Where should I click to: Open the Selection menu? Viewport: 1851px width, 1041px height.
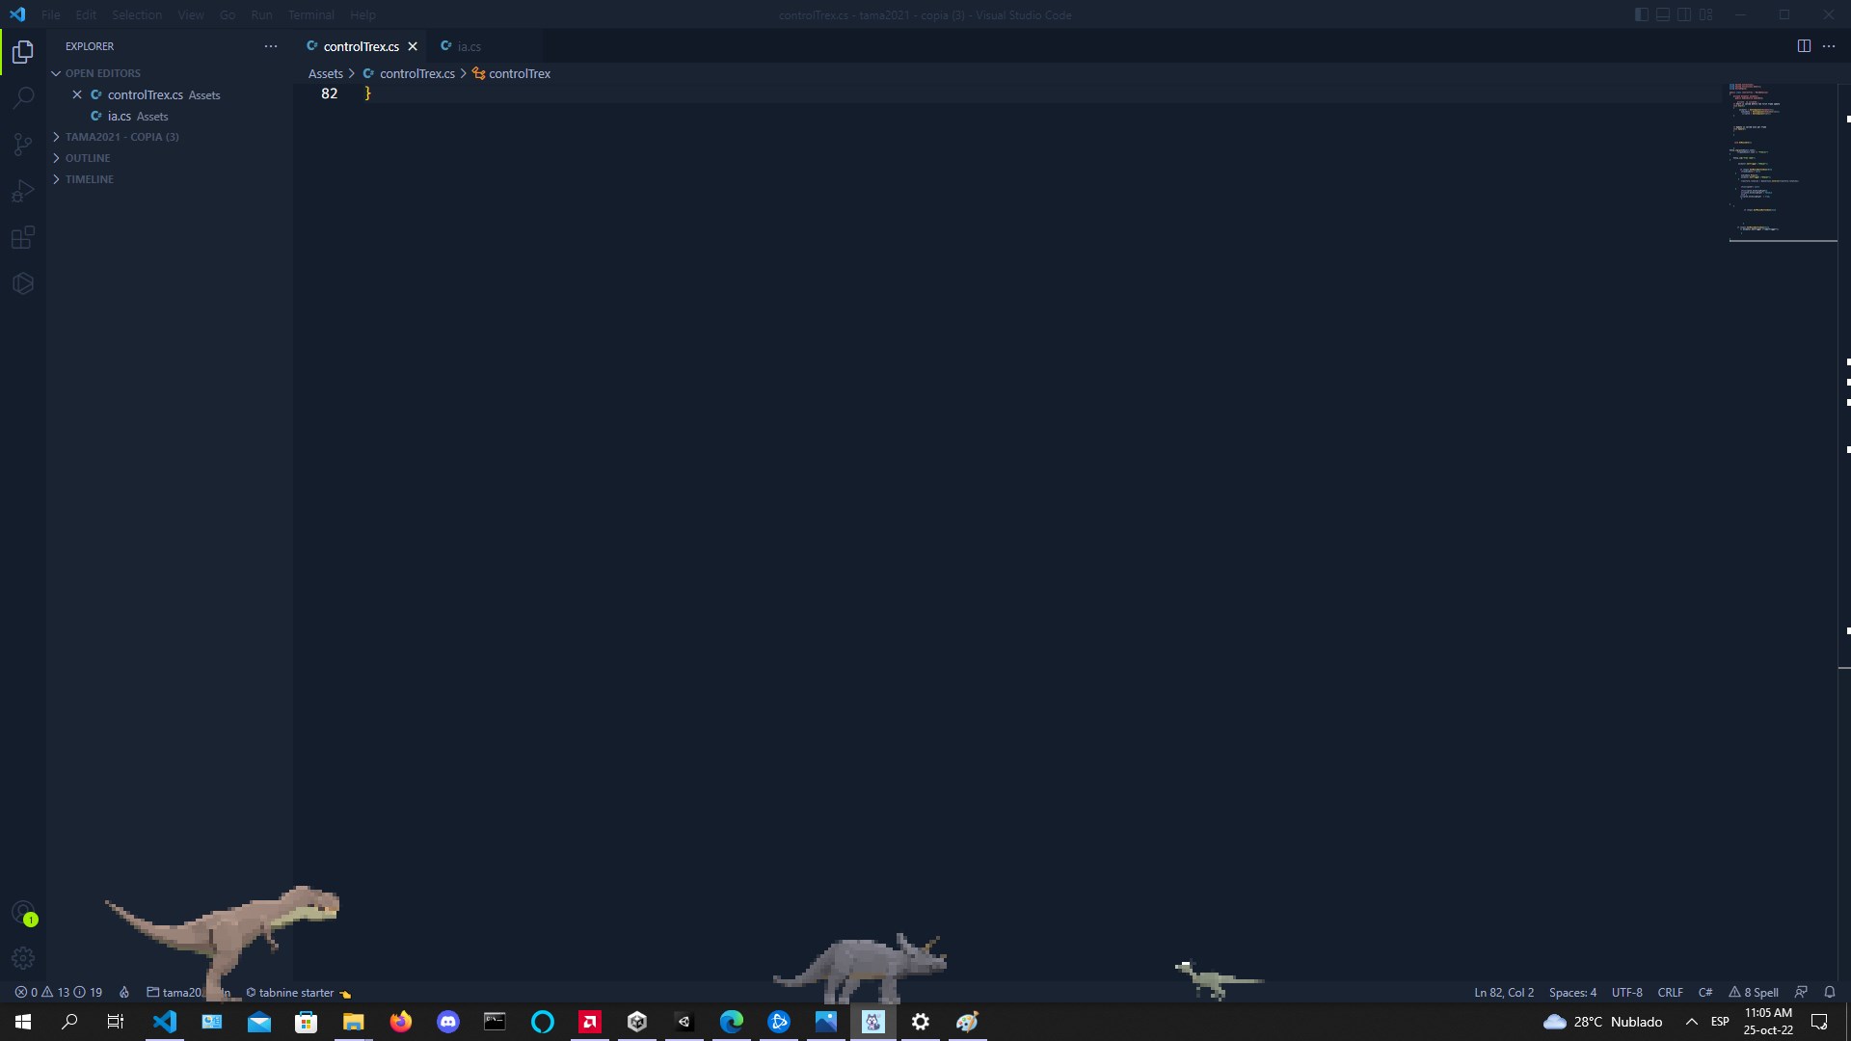coord(137,14)
